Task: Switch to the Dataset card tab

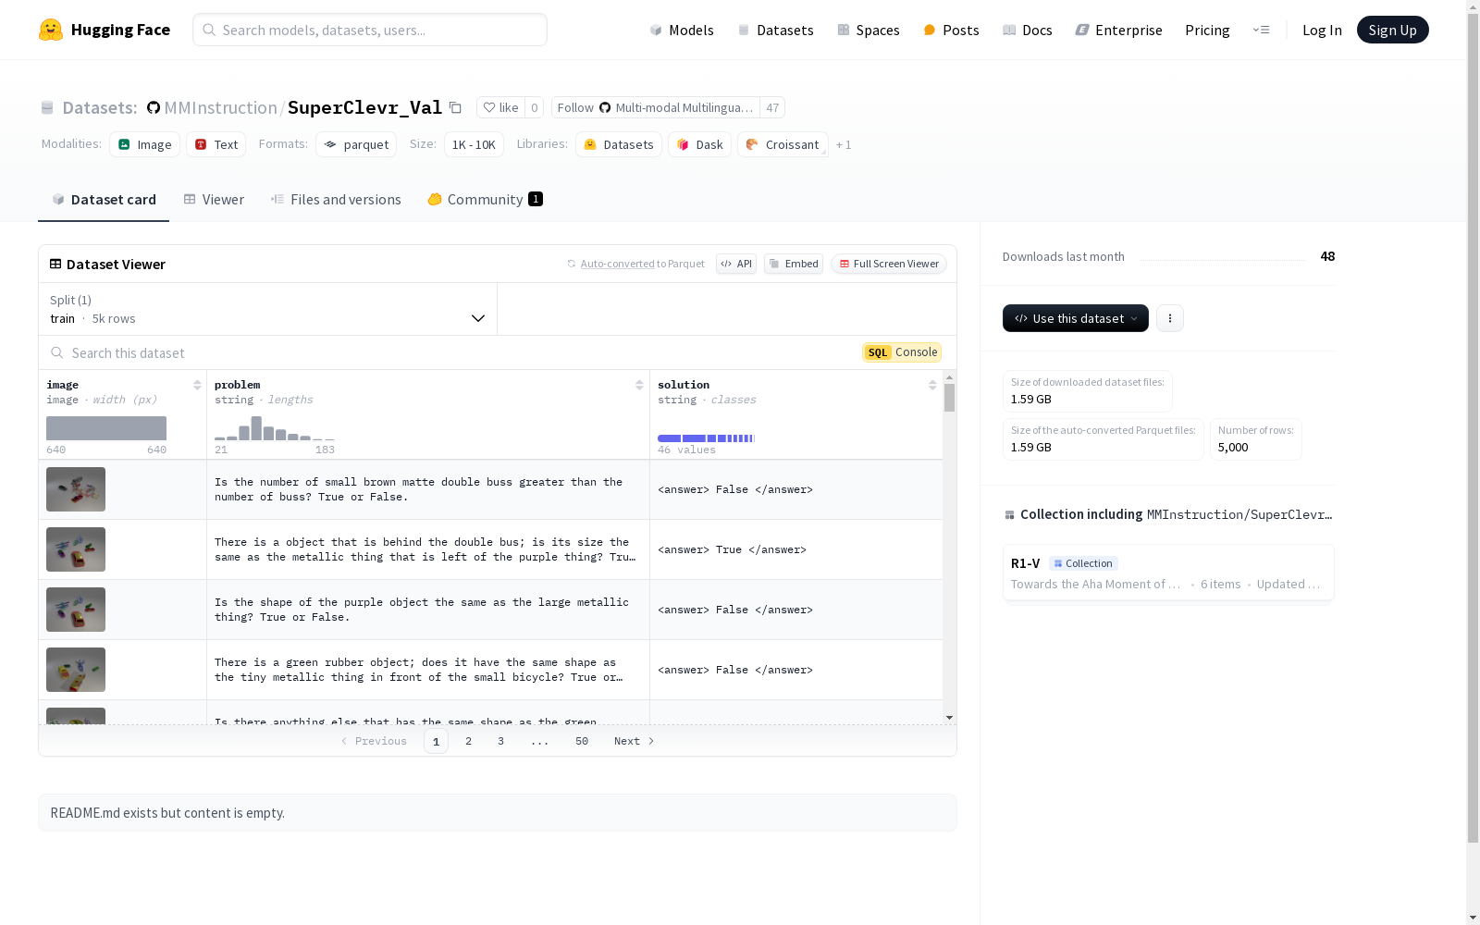Action: tap(104, 200)
